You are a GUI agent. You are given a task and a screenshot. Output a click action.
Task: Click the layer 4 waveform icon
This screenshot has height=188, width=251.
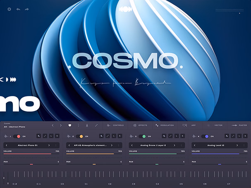point(194,136)
